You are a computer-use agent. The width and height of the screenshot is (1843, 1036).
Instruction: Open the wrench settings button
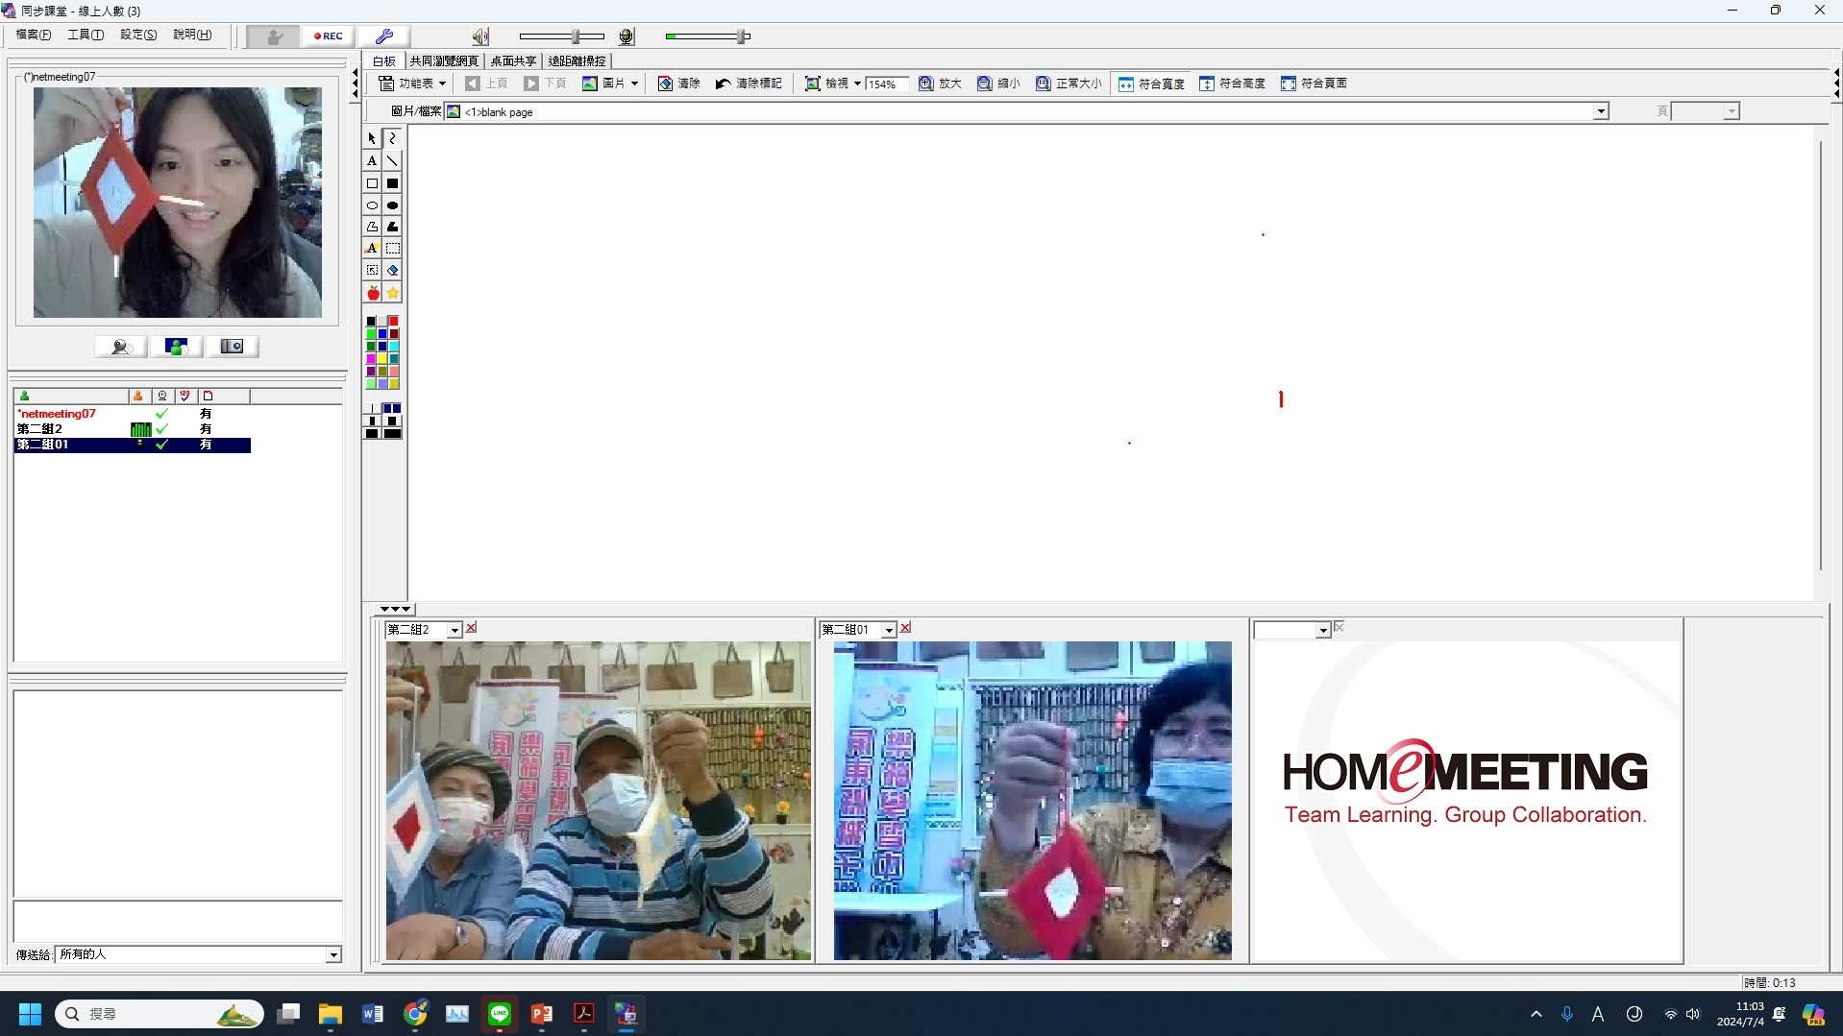click(x=383, y=36)
